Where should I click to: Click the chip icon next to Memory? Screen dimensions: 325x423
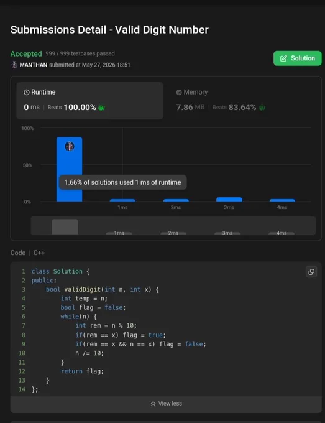tap(179, 93)
